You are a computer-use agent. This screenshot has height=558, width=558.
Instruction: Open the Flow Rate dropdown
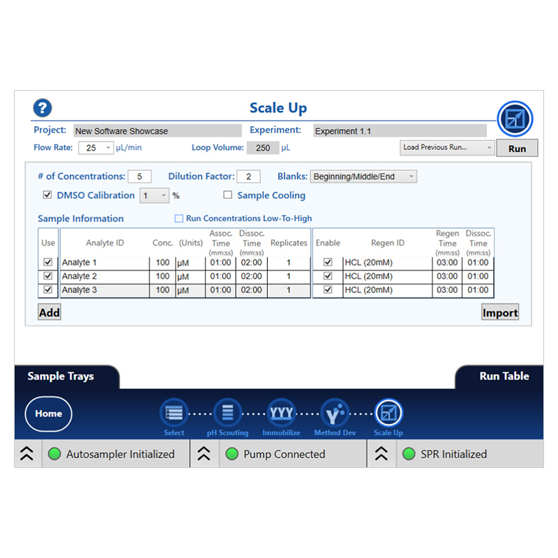107,148
